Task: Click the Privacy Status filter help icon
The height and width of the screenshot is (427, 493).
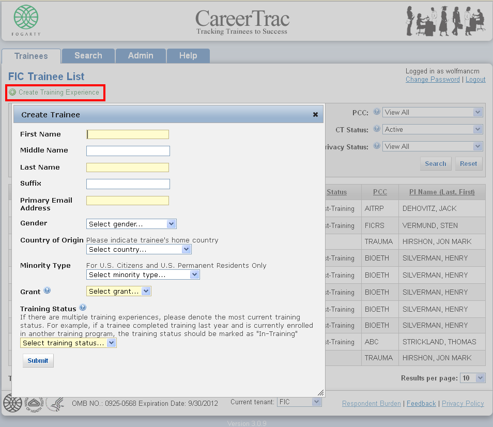Action: tap(377, 146)
